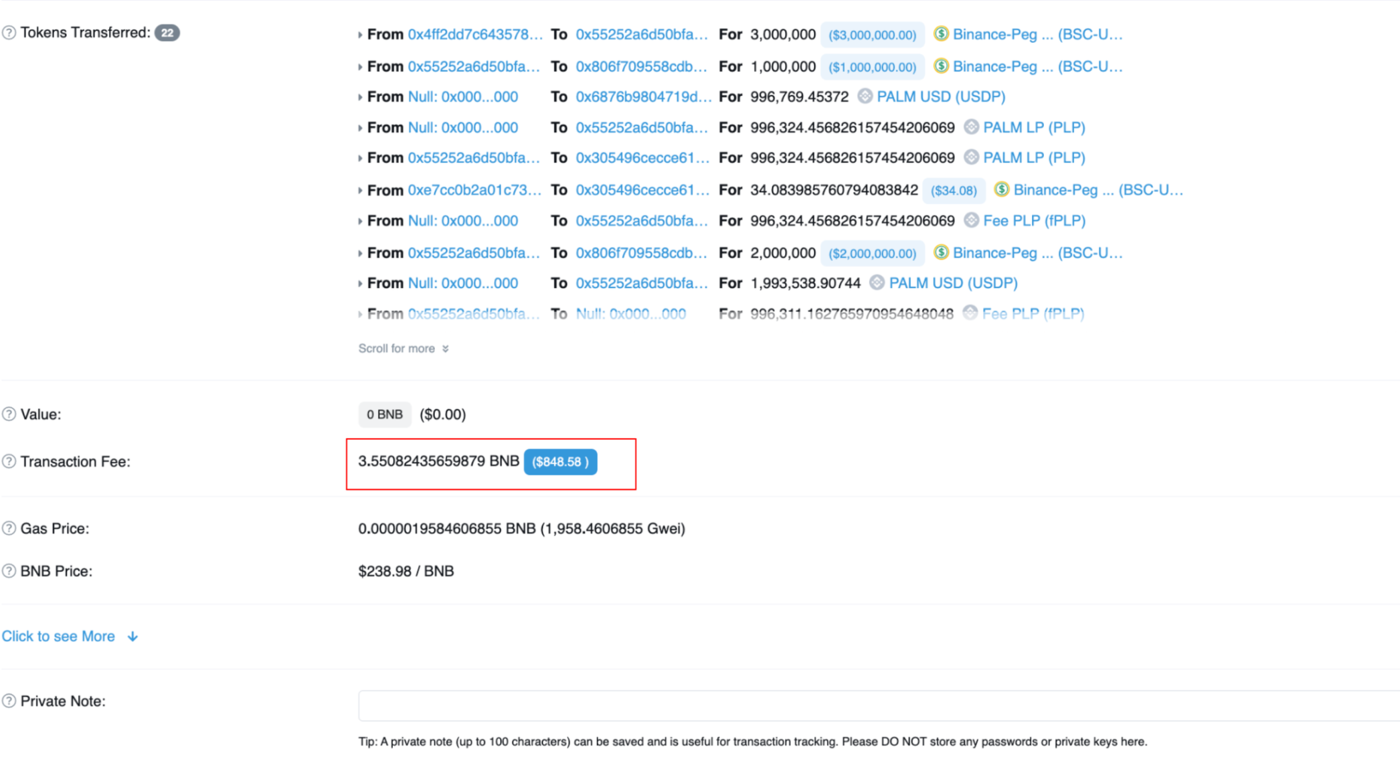Click Fee PLP token icon for 996,324 transfer
This screenshot has height=763, width=1400.
pos(971,220)
